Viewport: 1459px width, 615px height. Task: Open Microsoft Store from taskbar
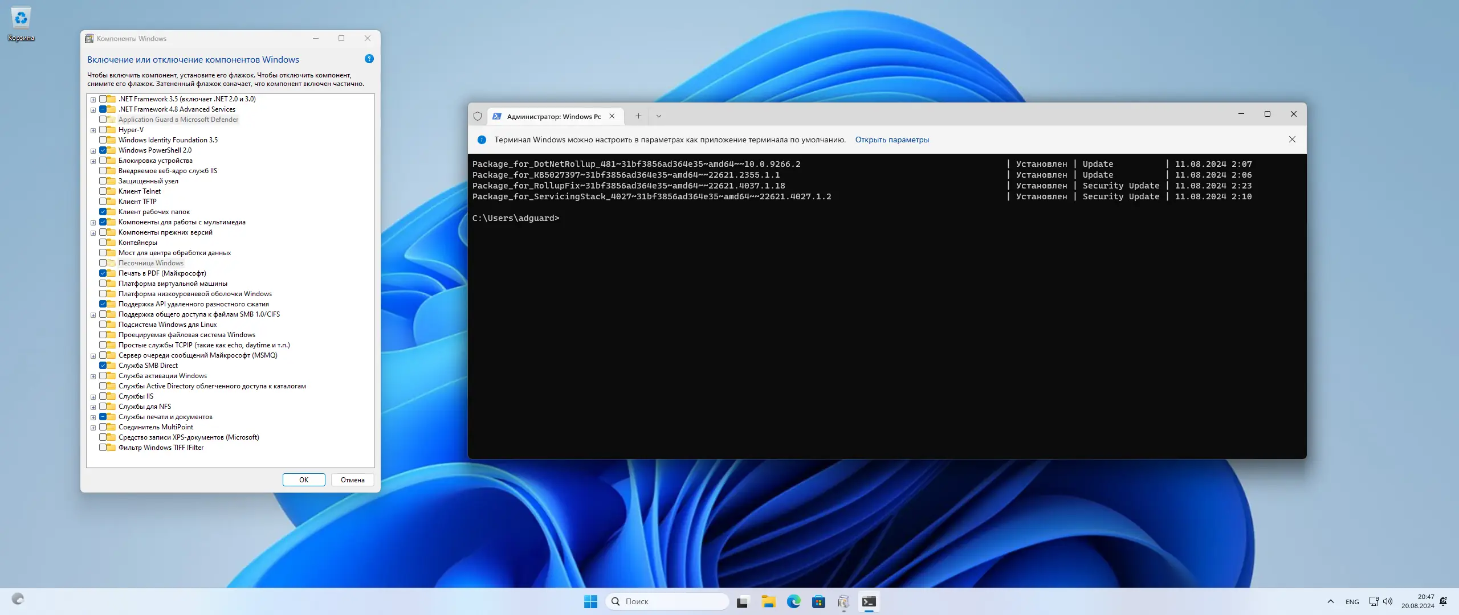click(x=818, y=601)
